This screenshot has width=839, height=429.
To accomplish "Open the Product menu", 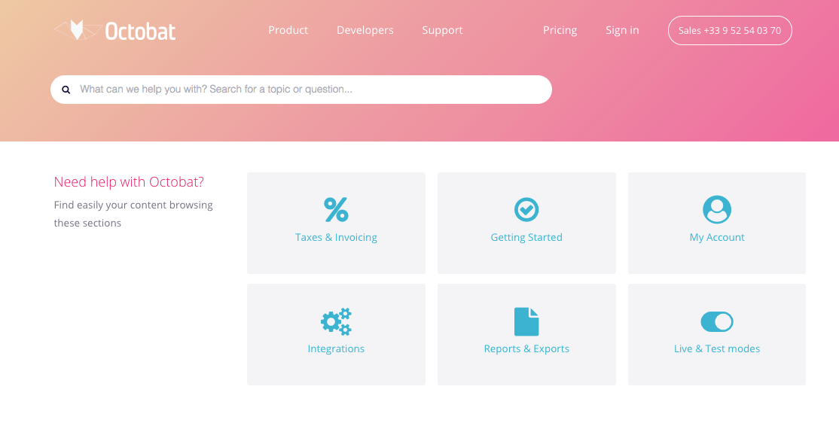I will pos(288,30).
